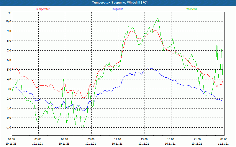Image resolution: width=236 pixels, height=147 pixels.
Task: Select the 2,0 y-axis value label
Action: (x=9, y=99)
